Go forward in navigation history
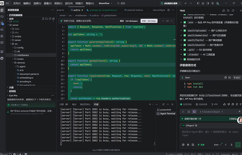The width and height of the screenshot is (242, 155). (190, 3)
